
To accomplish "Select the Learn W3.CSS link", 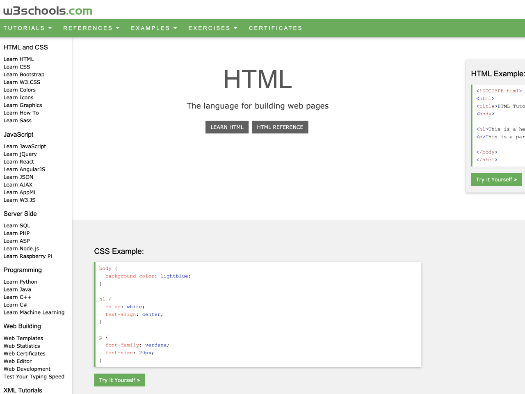I will tap(22, 82).
